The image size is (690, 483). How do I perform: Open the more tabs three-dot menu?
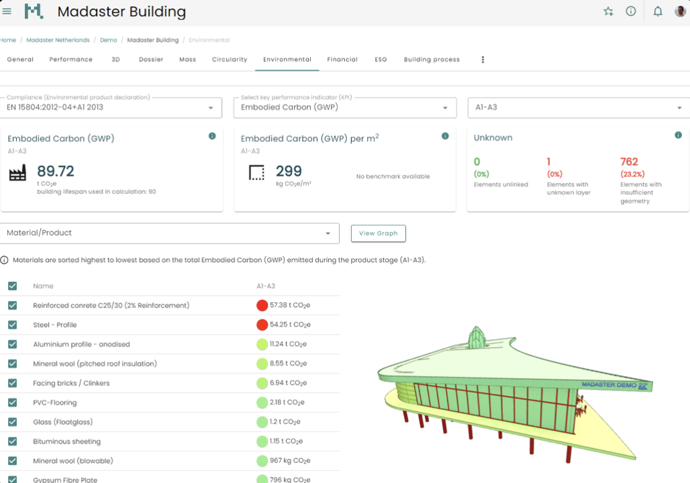[482, 60]
